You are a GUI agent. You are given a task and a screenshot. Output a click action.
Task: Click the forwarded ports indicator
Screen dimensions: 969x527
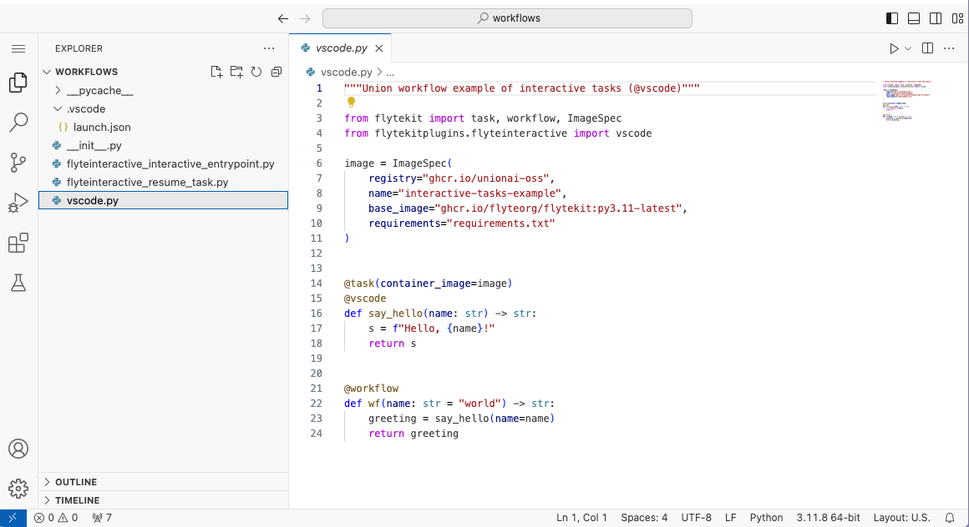100,517
